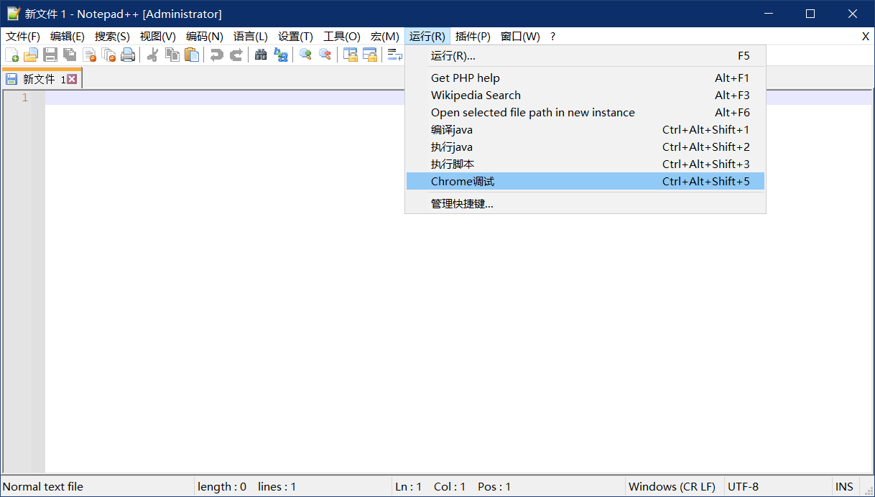Choose 执行java menu entry
Screen dimensions: 875x497
[x=585, y=147]
